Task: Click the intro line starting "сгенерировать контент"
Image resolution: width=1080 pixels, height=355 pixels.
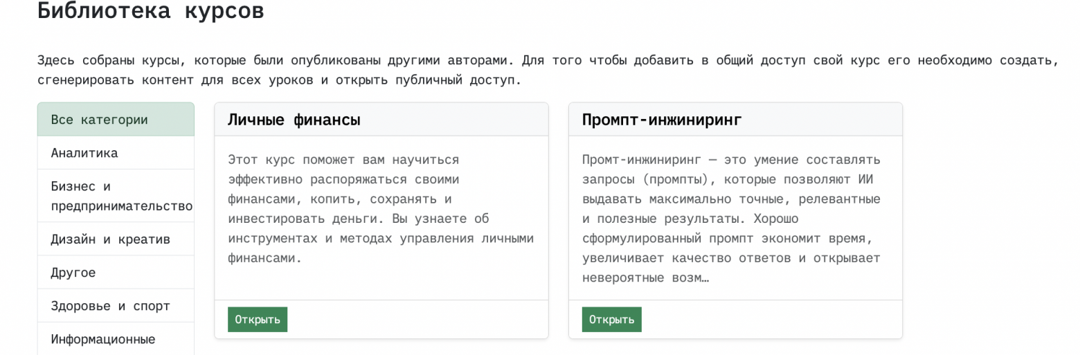Action: pyautogui.click(x=278, y=80)
